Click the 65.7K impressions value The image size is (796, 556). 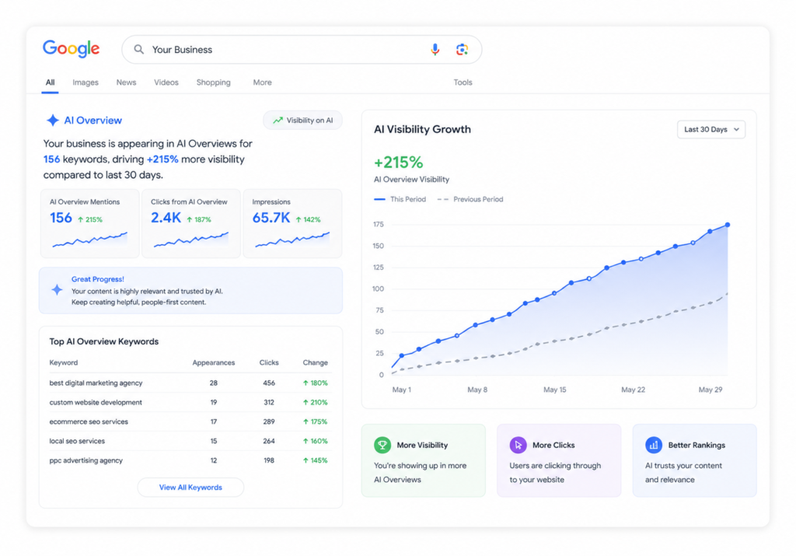[x=271, y=218]
